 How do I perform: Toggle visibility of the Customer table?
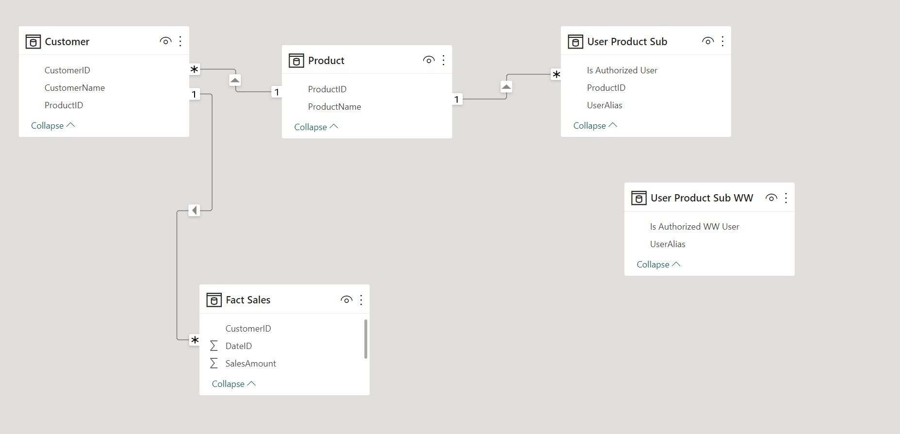pos(165,41)
